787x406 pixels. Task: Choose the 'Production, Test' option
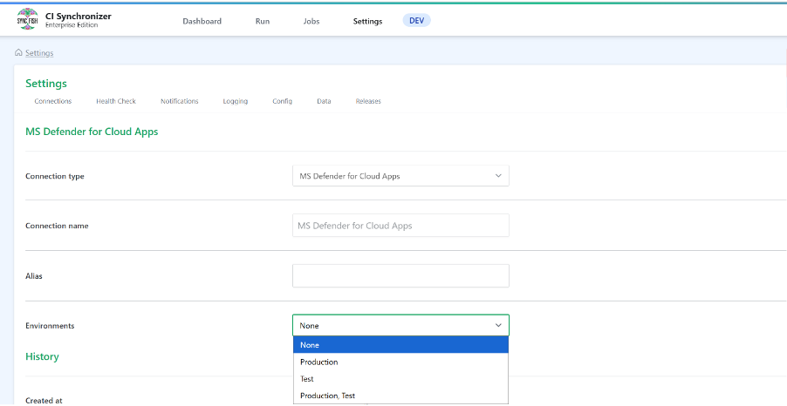tap(400, 396)
